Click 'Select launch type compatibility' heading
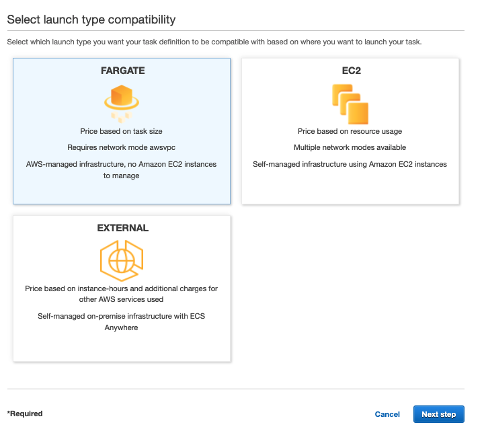484x431 pixels. pos(91,19)
